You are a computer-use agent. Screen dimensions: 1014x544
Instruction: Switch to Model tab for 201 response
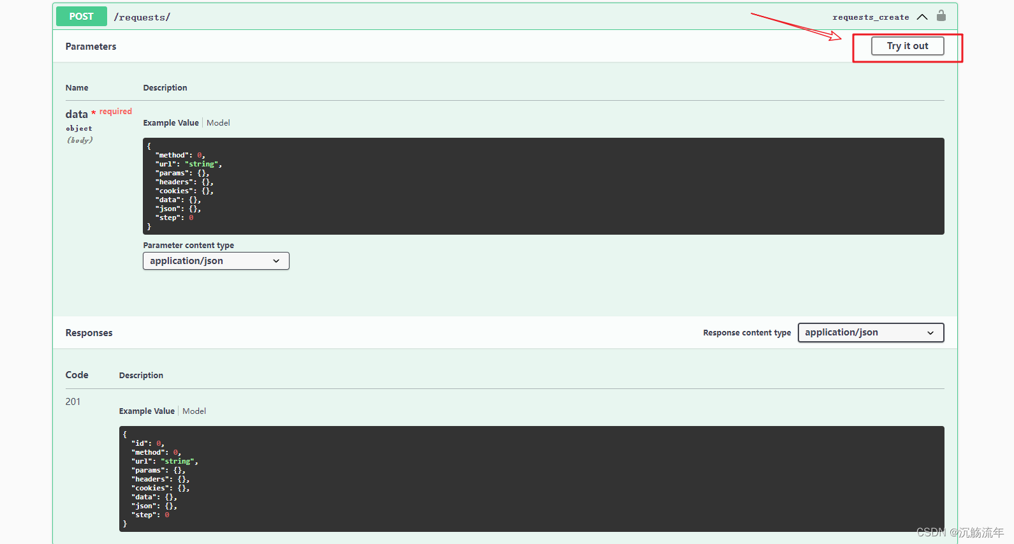click(x=194, y=411)
